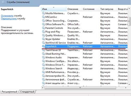Select the Office Source Eng... service name
Viewport: 131px width, 96px height.
(x=56, y=21)
